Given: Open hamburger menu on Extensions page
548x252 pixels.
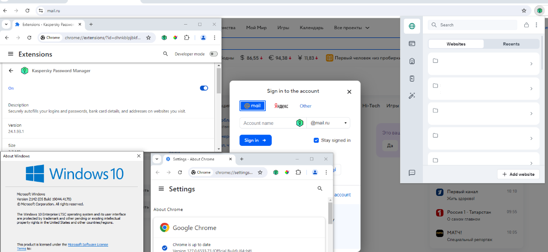Looking at the screenshot, I should click(x=11, y=54).
